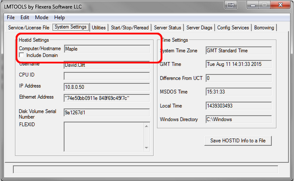
Task: Click the FLEXID label
Action: 27,124
